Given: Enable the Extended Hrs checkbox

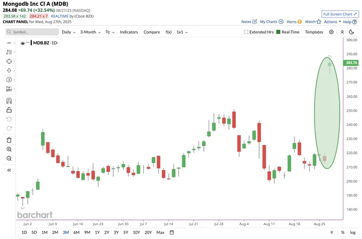Looking at the screenshot, I should click(x=246, y=32).
